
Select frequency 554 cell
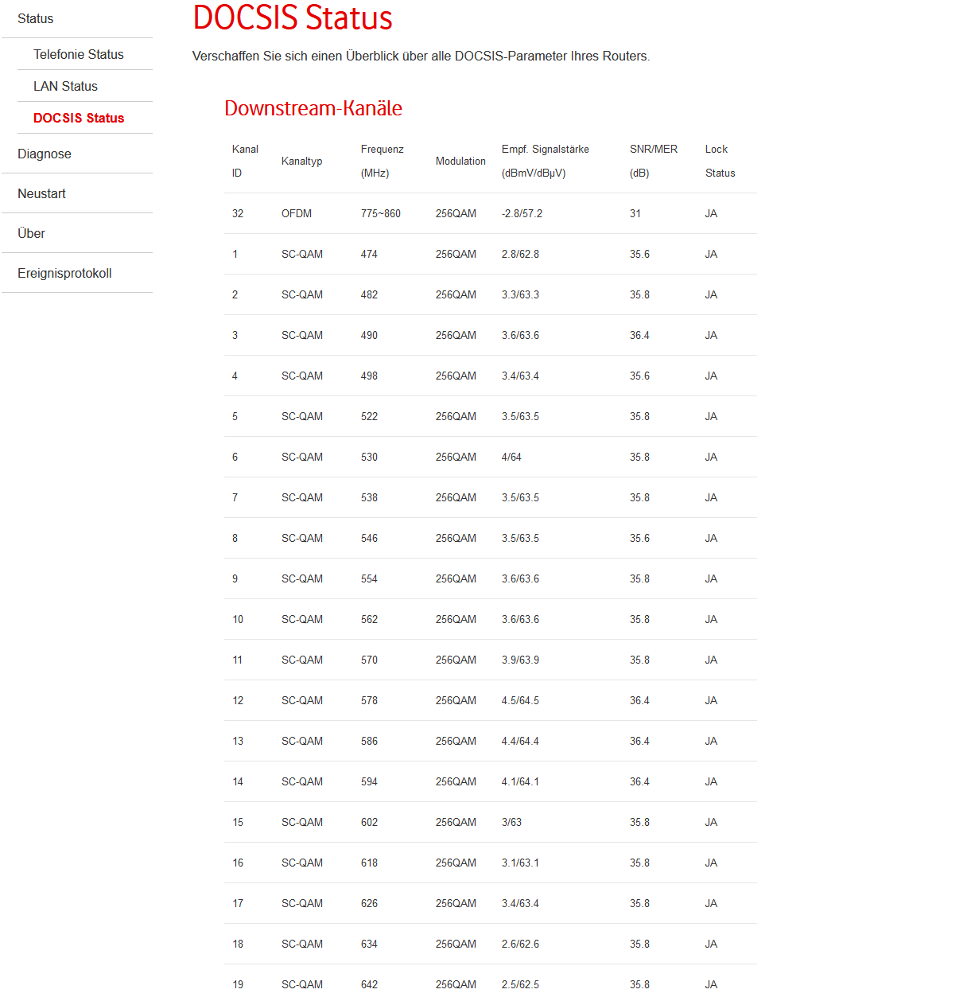tap(369, 578)
